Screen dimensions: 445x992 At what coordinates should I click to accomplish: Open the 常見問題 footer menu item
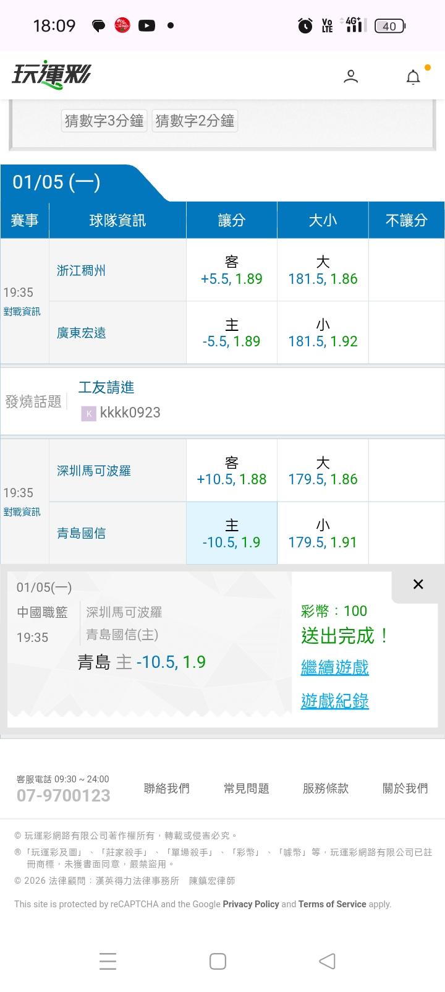[246, 788]
